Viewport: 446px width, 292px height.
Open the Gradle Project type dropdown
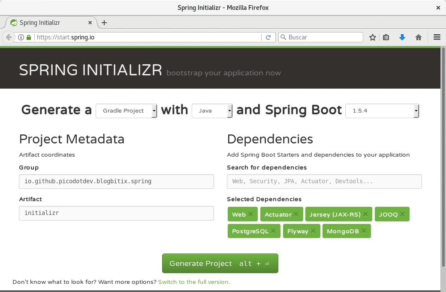127,111
